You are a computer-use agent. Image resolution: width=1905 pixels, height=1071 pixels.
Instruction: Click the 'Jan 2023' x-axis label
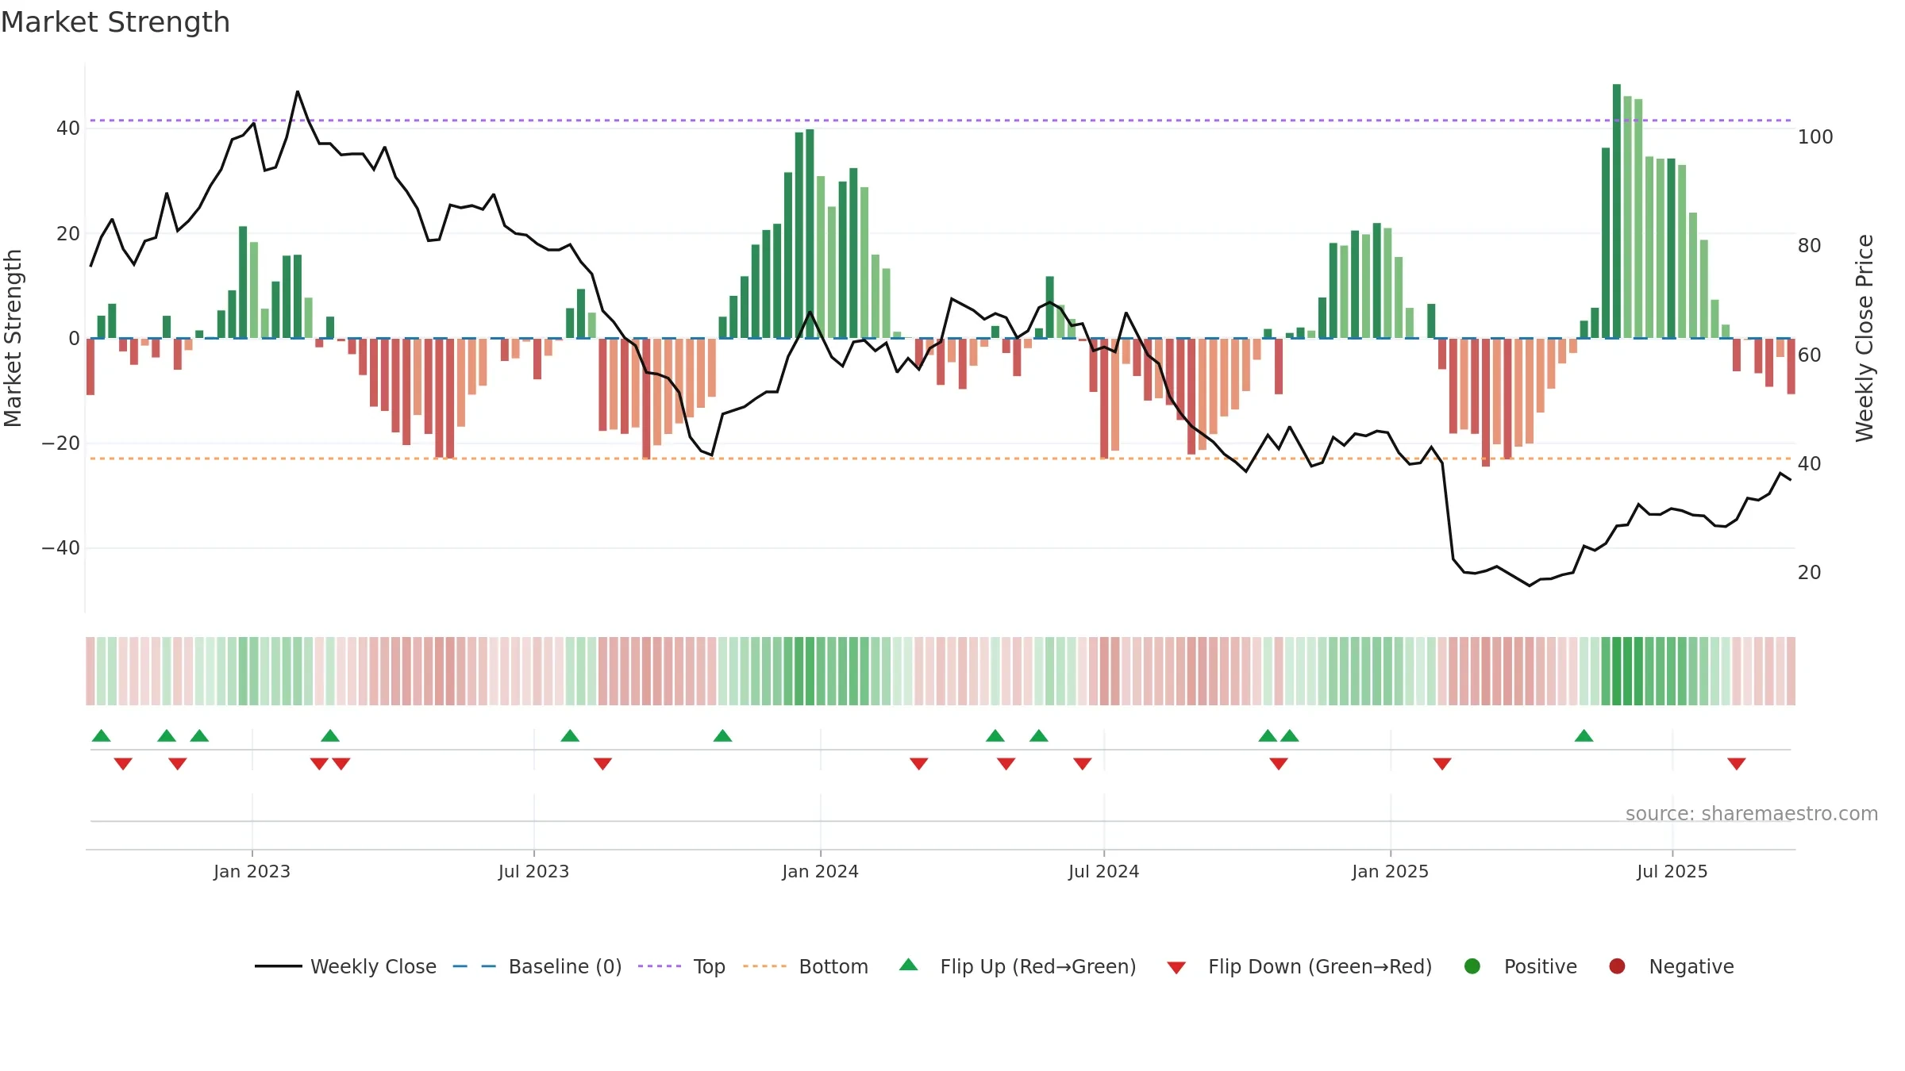[x=252, y=871]
